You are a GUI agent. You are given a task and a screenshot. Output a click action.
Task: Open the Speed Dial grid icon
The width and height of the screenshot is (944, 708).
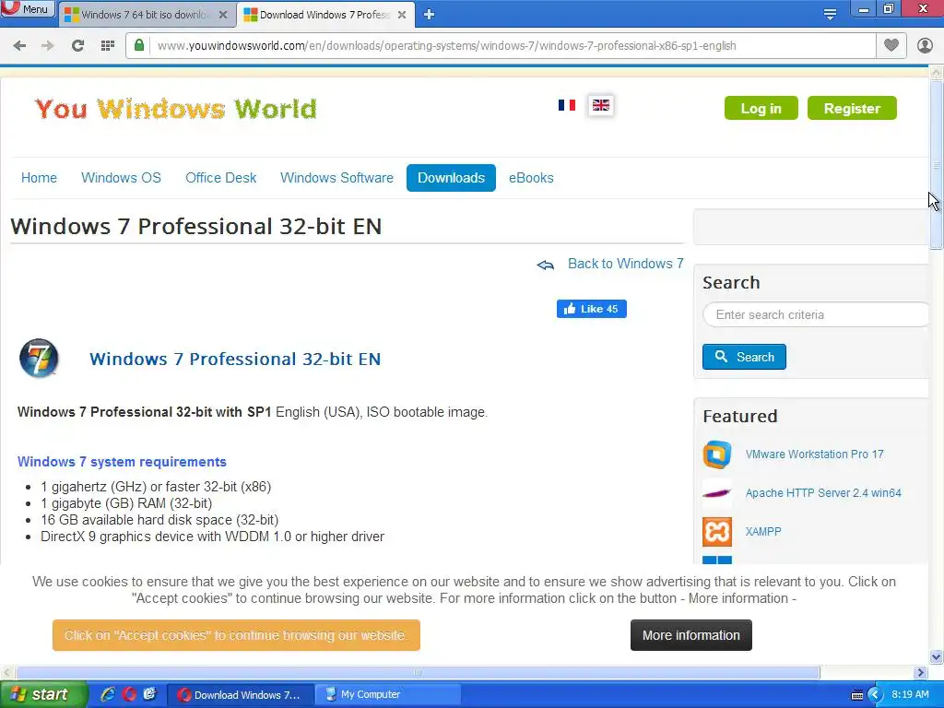point(108,46)
